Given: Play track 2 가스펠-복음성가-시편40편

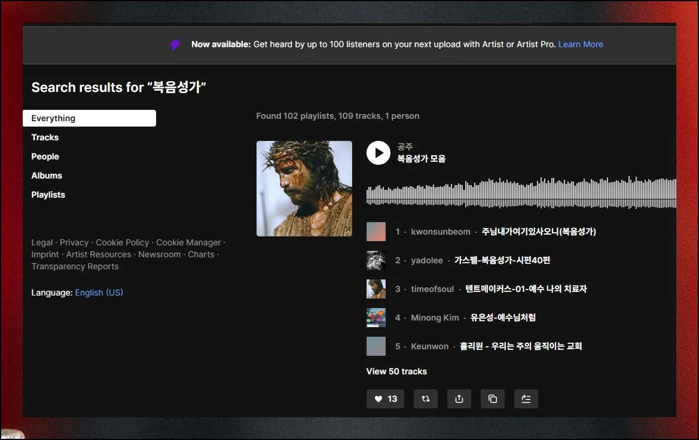Looking at the screenshot, I should click(502, 260).
